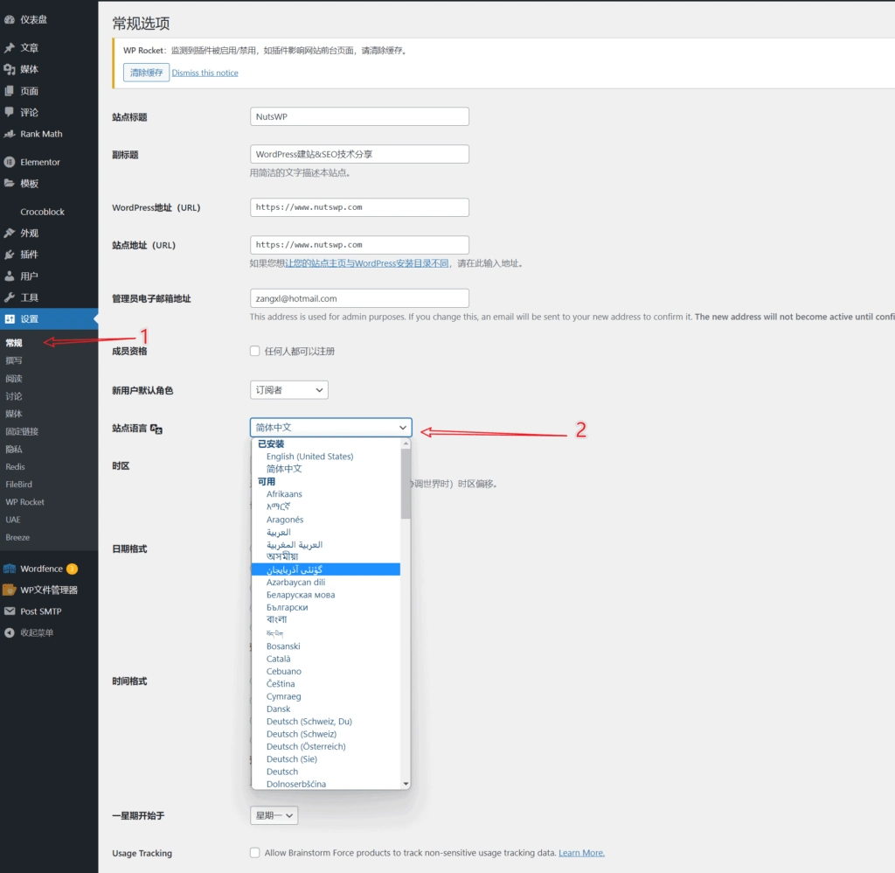895x873 pixels.
Task: Click the Post SMTP envelope icon
Action: 10,611
